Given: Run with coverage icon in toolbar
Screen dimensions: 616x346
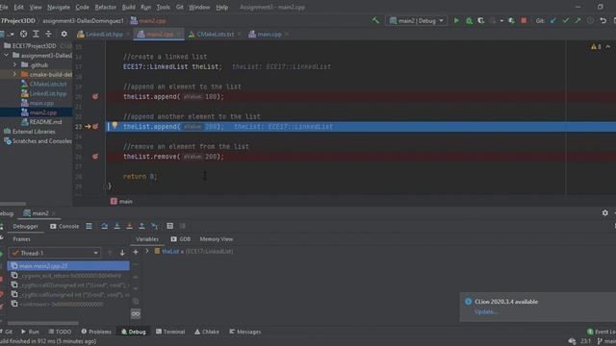Looking at the screenshot, I should [481, 21].
